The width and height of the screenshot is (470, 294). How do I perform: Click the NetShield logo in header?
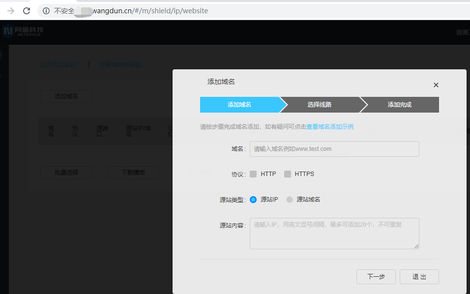[23, 31]
